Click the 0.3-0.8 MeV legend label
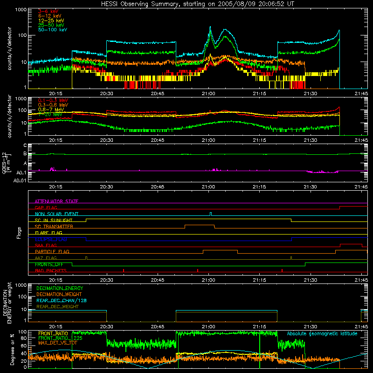 point(53,105)
